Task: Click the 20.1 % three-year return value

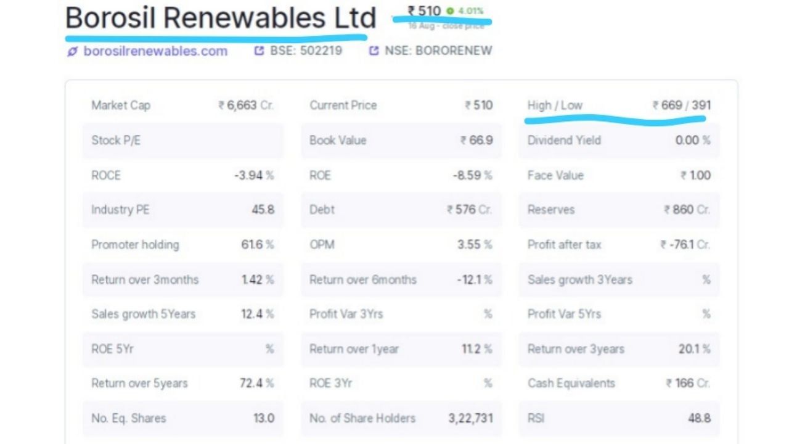Action: [x=695, y=350]
